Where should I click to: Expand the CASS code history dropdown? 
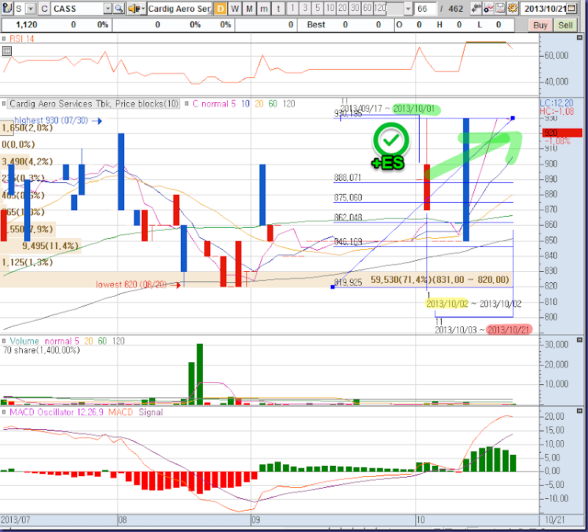pyautogui.click(x=107, y=9)
